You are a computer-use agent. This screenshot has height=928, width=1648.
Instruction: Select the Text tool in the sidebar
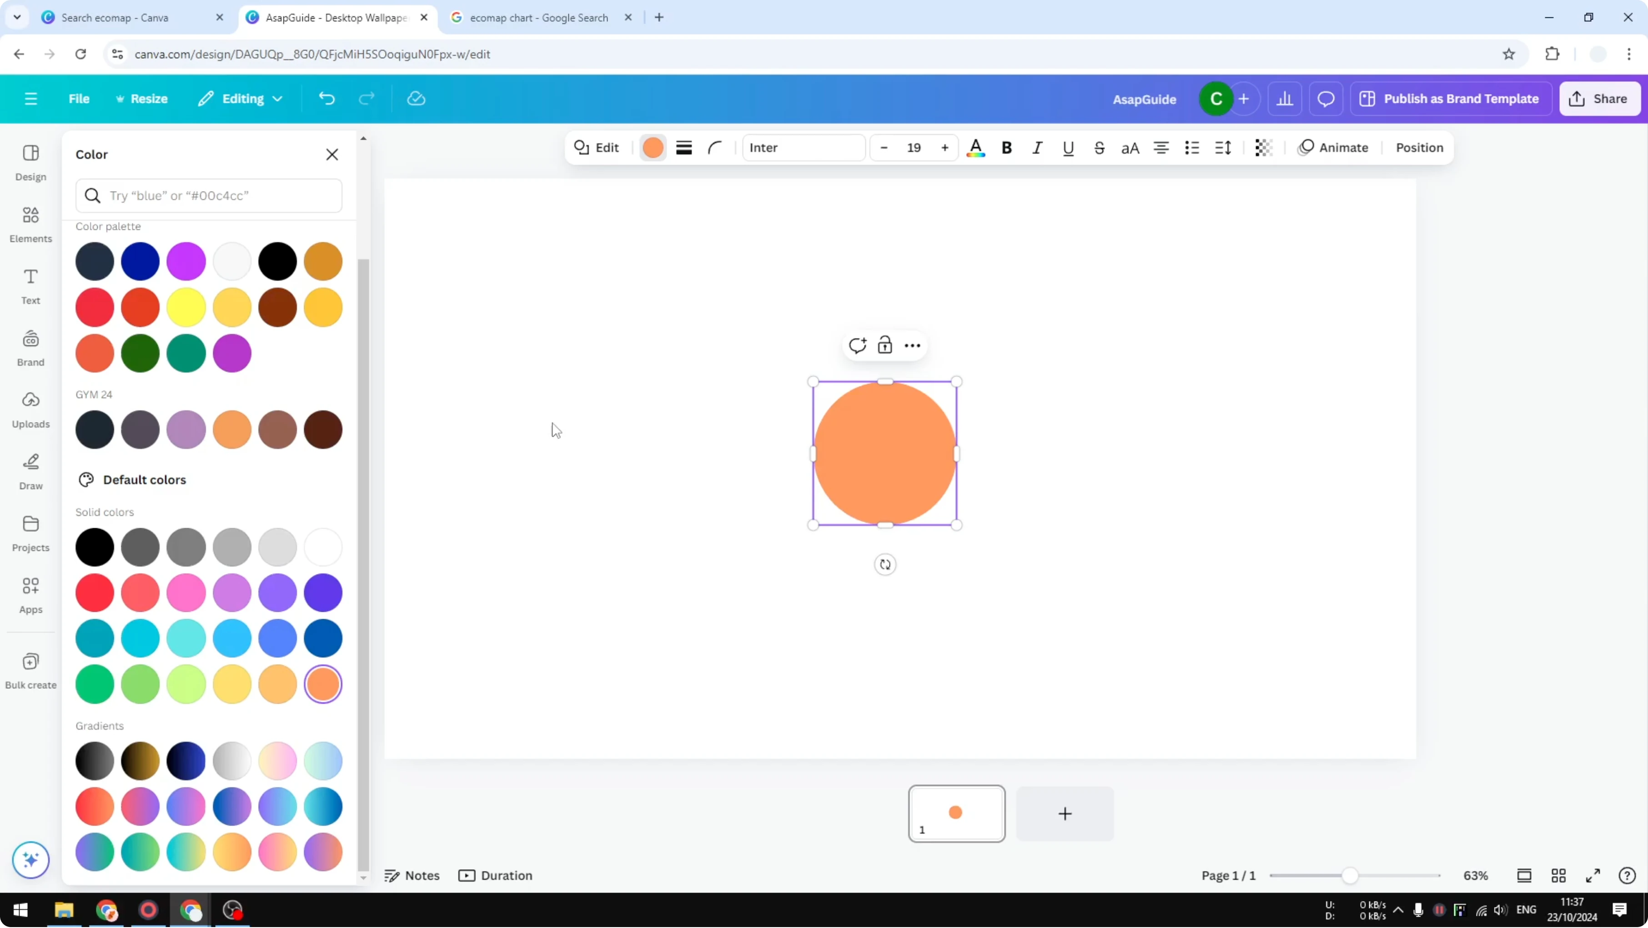coord(30,286)
